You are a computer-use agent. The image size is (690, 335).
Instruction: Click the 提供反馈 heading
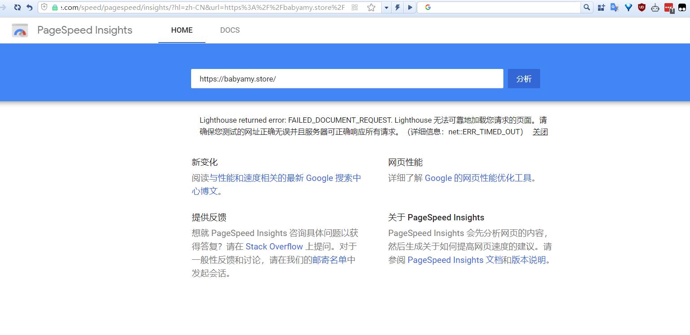(209, 217)
